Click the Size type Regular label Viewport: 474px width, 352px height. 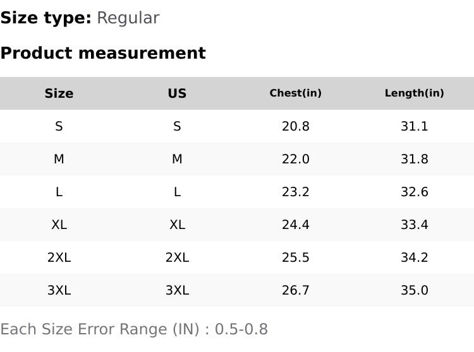pos(80,18)
